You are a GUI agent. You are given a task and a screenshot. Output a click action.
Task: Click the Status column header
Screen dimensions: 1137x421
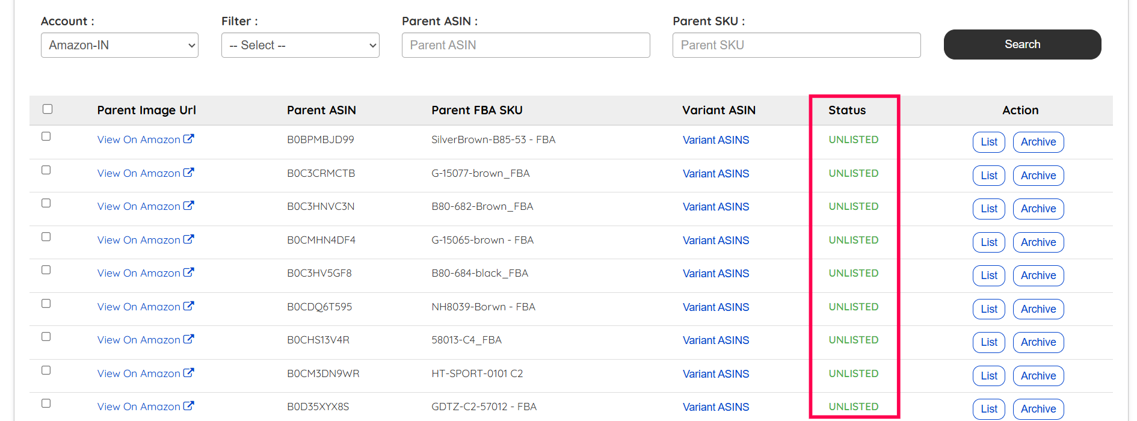click(x=846, y=110)
